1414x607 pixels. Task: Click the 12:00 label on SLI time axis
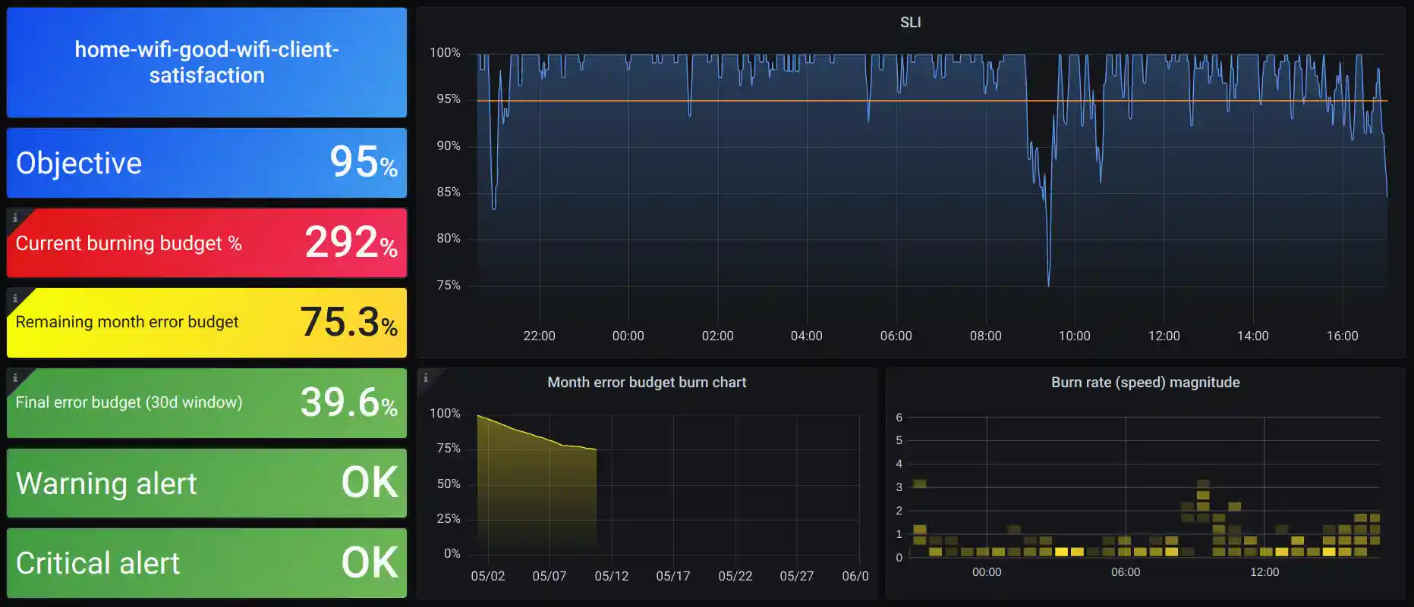1164,336
